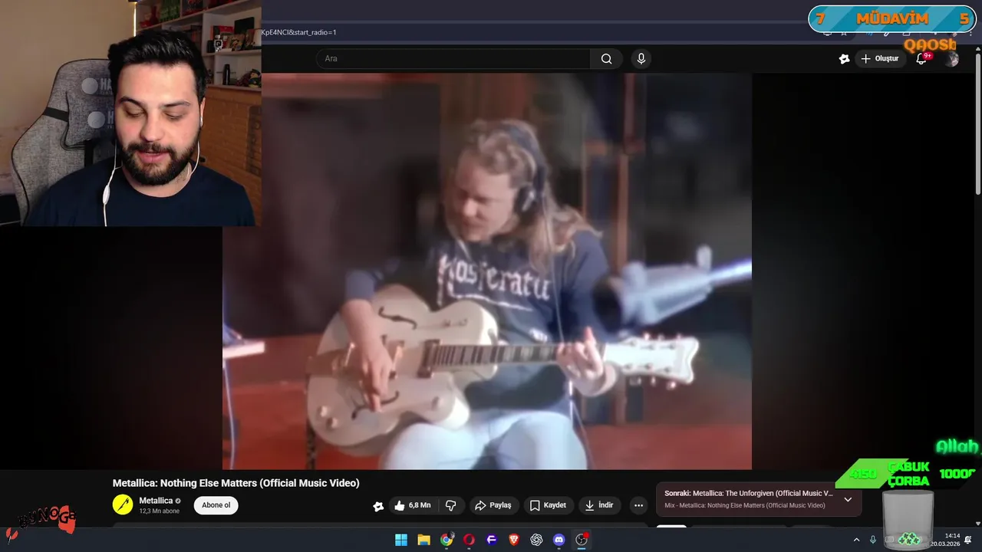Open the Oluştur create button
This screenshot has height=552, width=982.
pyautogui.click(x=880, y=59)
